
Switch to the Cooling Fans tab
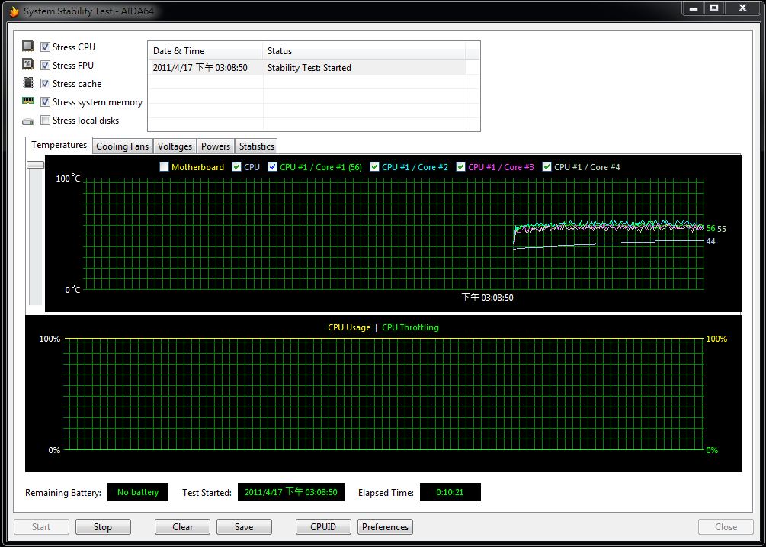click(122, 146)
